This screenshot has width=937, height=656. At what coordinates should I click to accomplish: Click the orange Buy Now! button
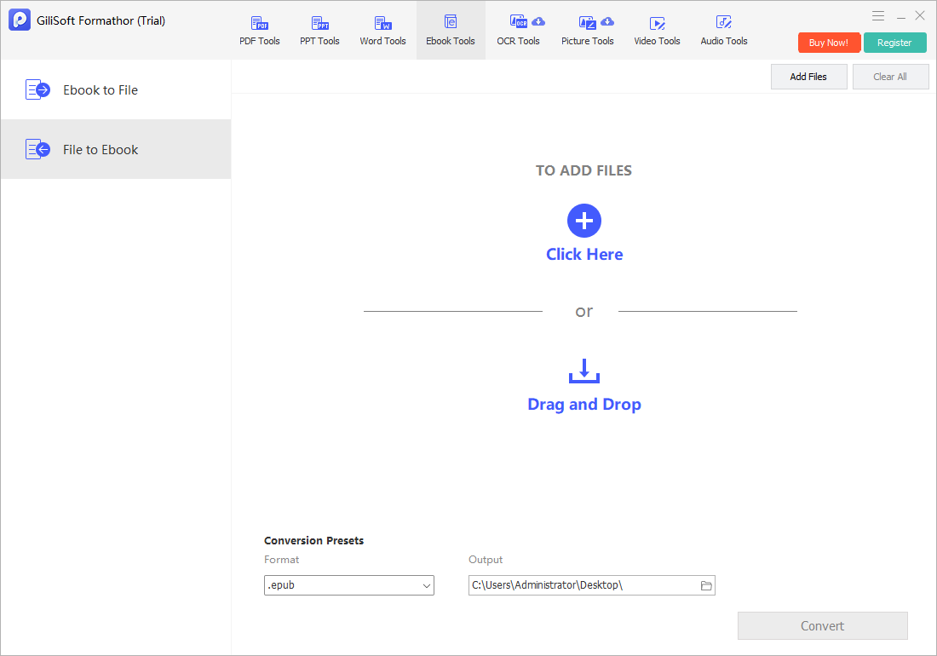point(829,43)
